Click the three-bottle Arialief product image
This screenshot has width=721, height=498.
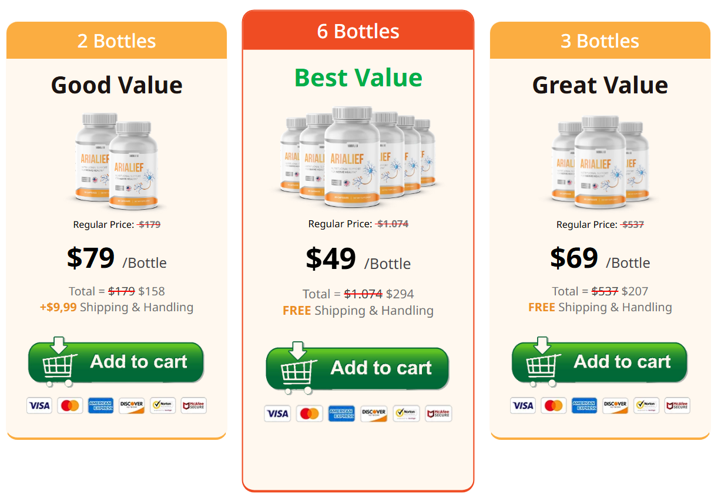(600, 161)
